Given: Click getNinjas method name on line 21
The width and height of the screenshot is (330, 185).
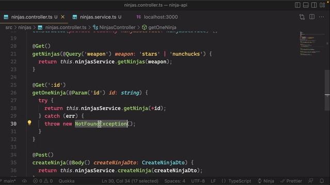Looking at the screenshot, I should (46, 54).
